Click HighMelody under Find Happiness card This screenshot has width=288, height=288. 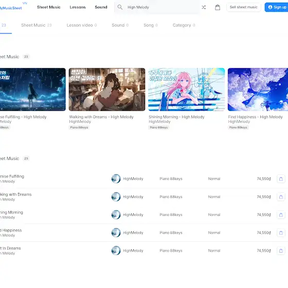[239, 121]
